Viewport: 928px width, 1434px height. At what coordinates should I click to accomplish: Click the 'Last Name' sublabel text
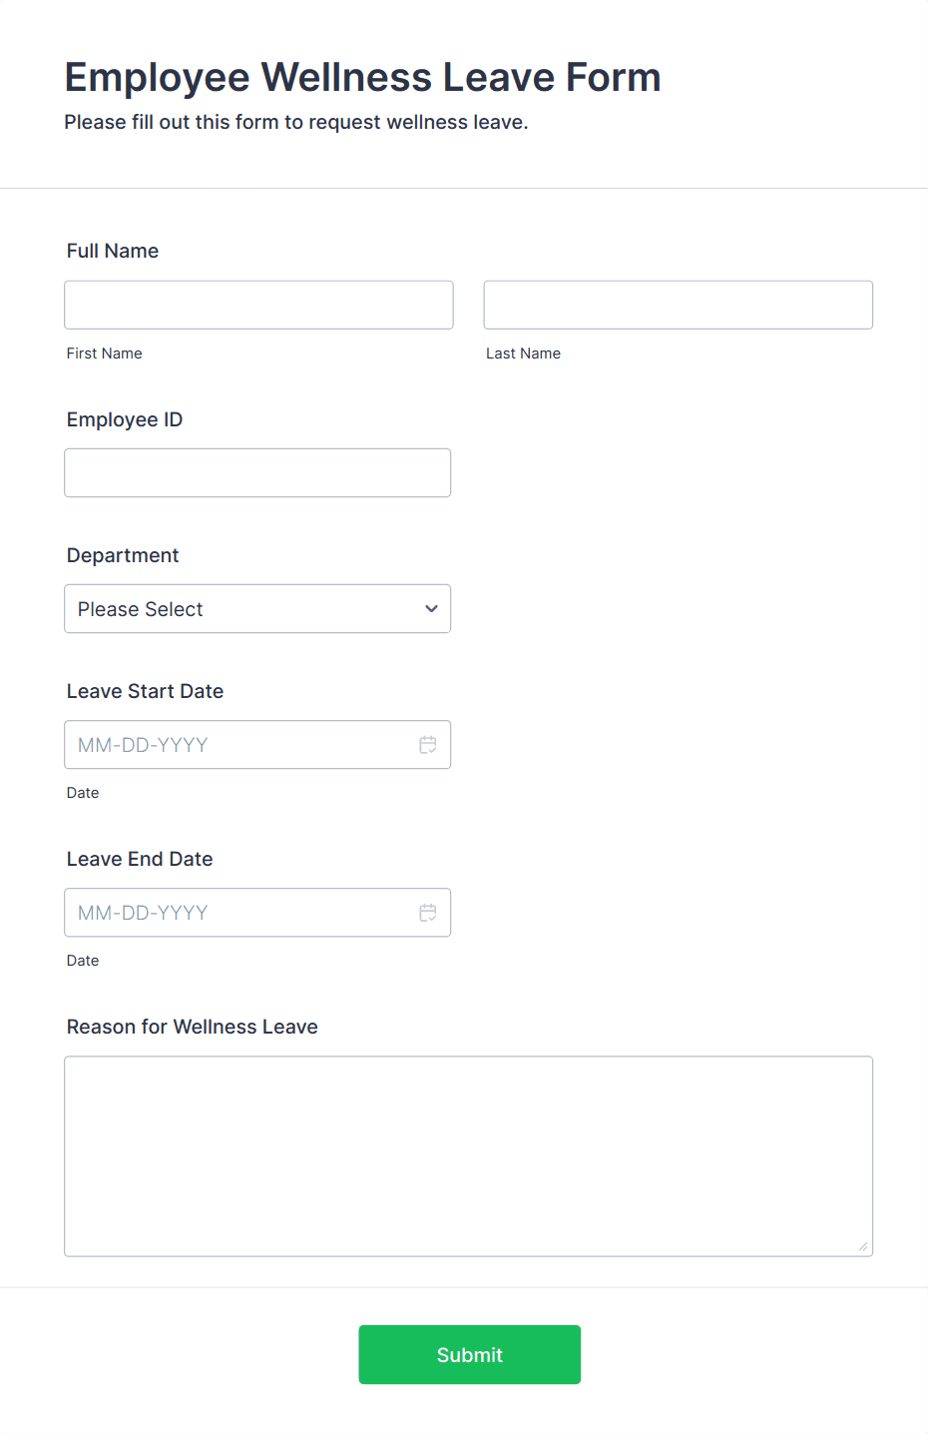(x=523, y=354)
